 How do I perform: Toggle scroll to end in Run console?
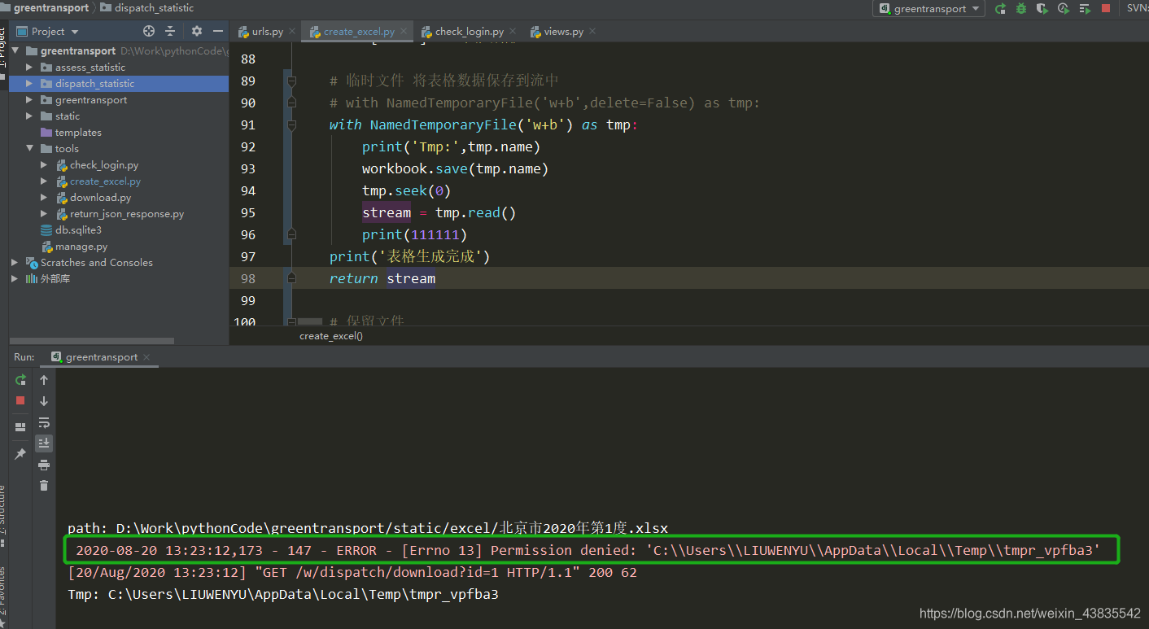tap(44, 443)
